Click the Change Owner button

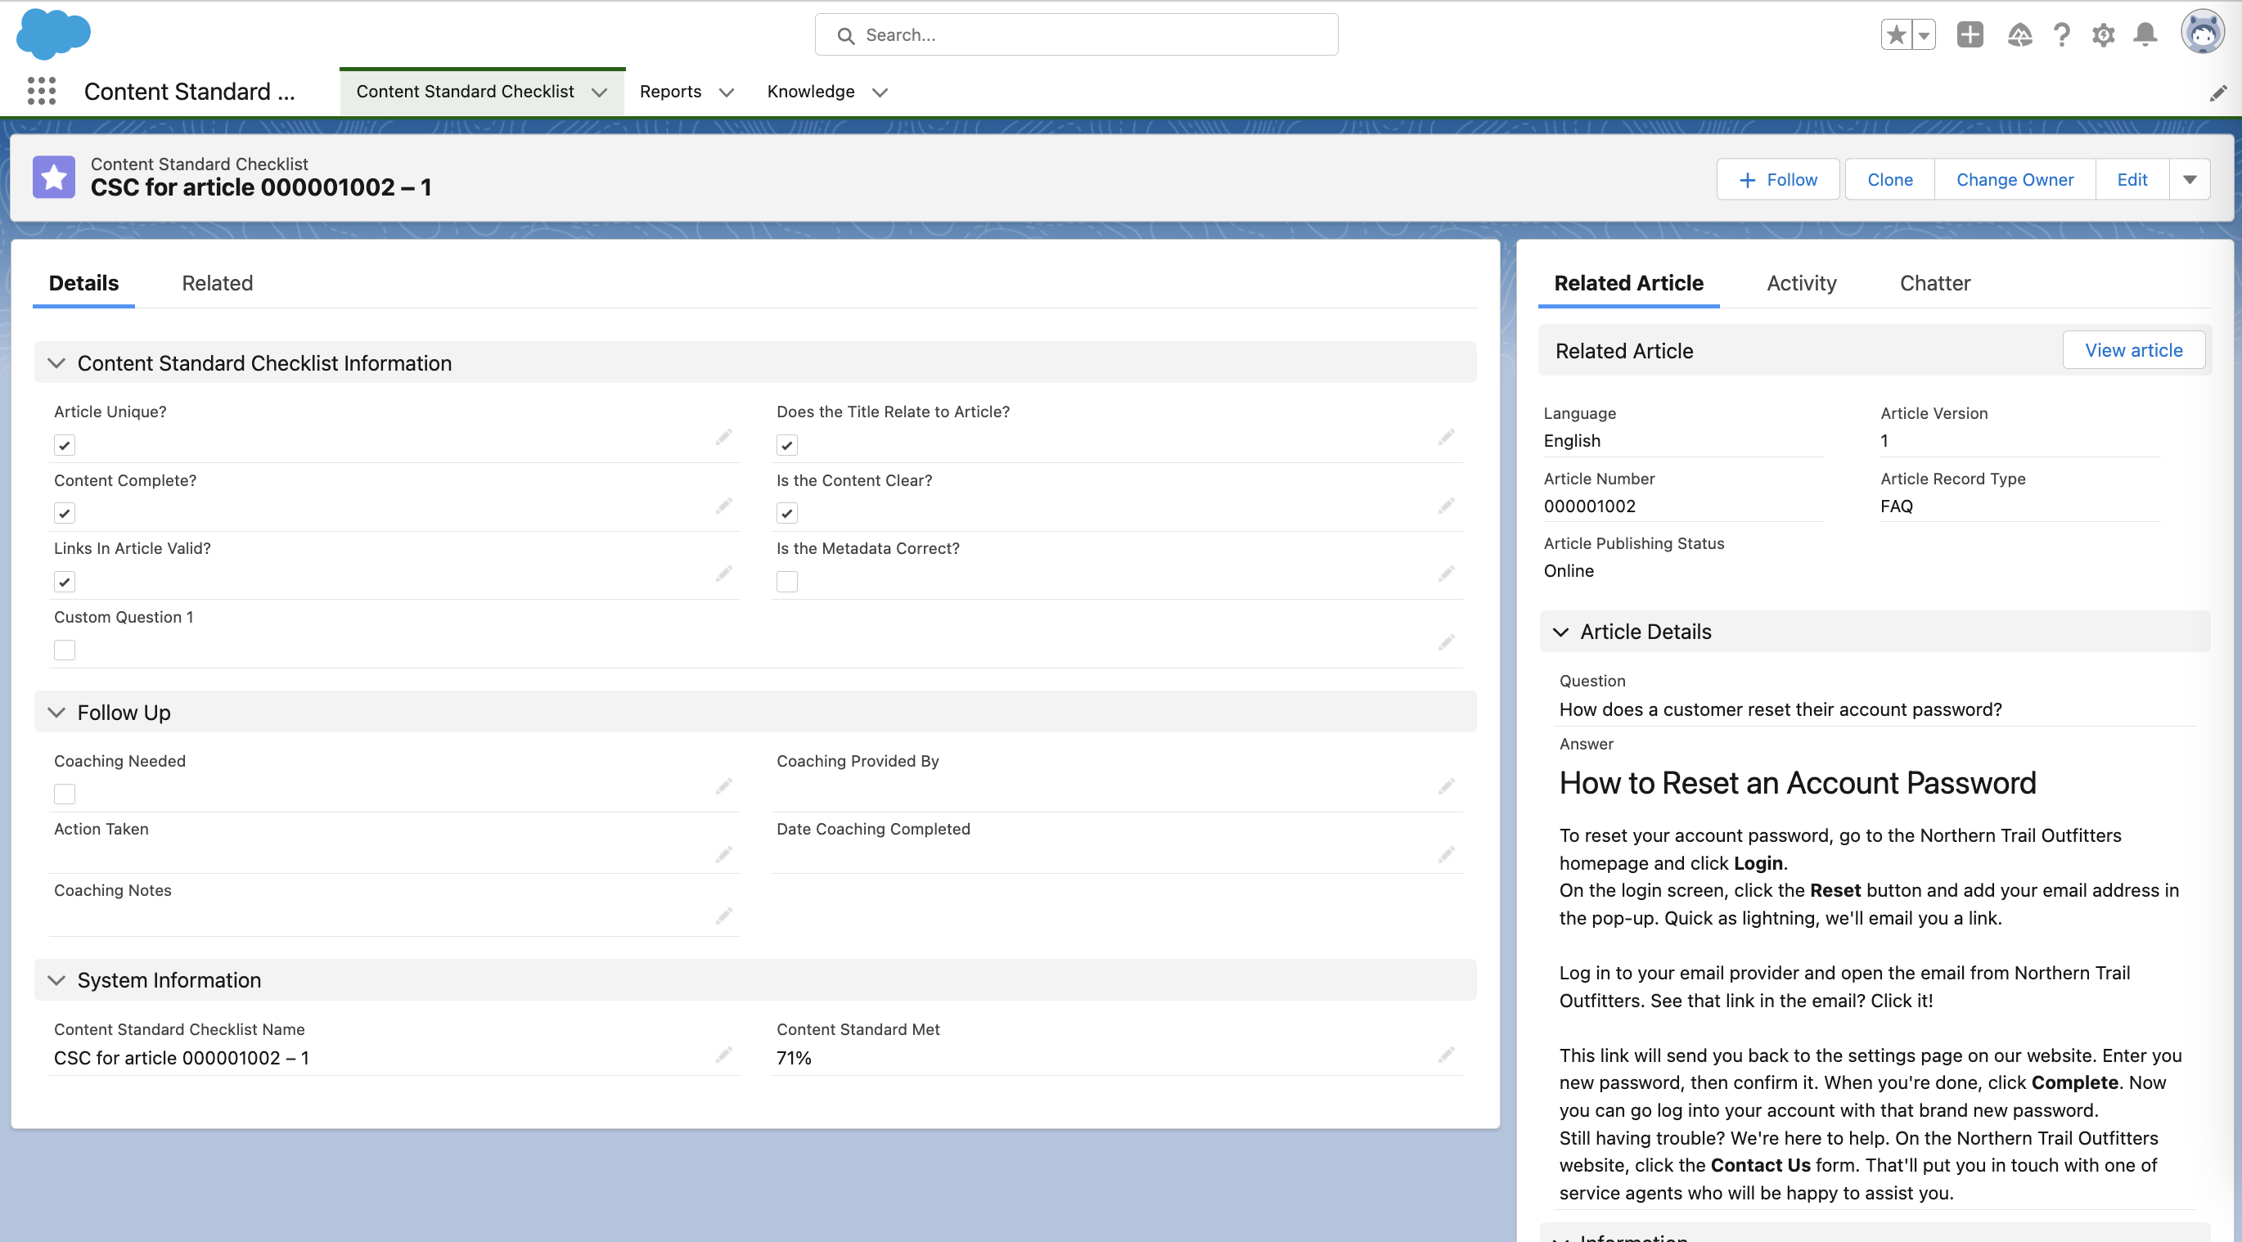[x=2015, y=179]
